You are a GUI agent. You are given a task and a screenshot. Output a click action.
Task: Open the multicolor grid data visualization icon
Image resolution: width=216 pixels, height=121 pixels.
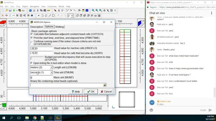pyautogui.click(x=83, y=10)
